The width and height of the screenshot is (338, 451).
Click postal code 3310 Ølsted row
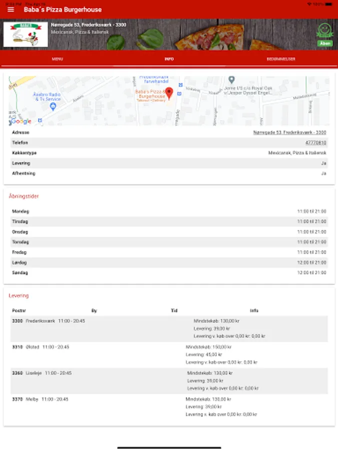169,355
